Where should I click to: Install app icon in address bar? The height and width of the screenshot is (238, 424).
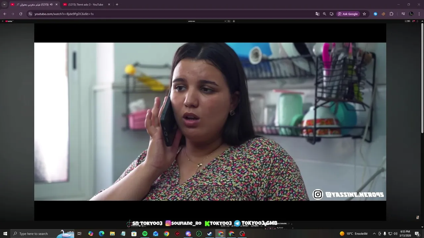pos(331,14)
